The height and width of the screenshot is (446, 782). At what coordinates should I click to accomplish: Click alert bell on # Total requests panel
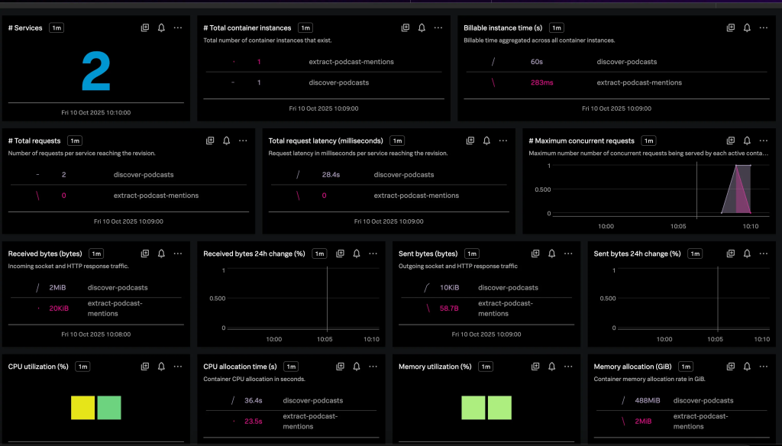pos(226,141)
